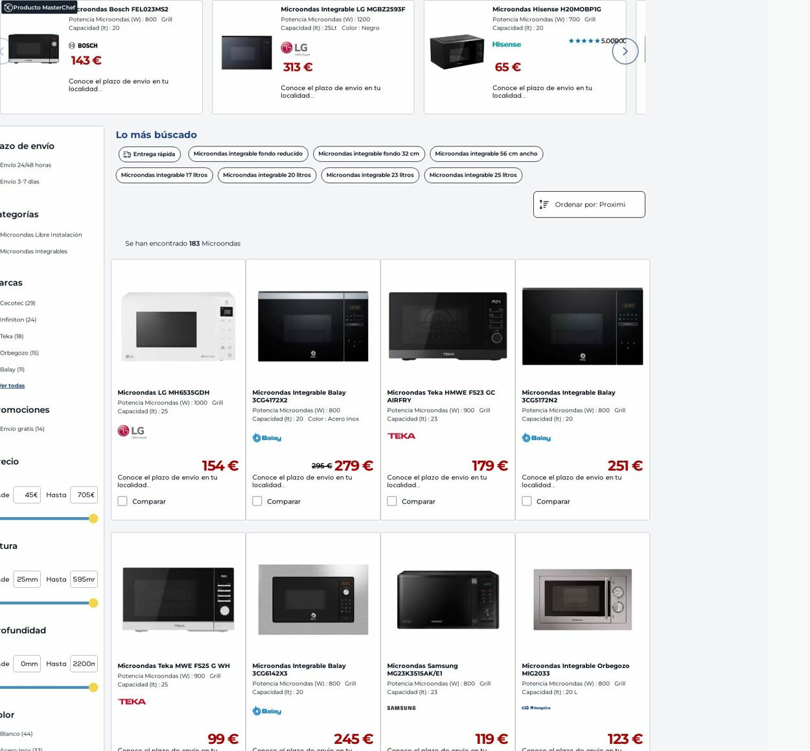Tick Comparar for Teka HMWE FS23

(392, 501)
